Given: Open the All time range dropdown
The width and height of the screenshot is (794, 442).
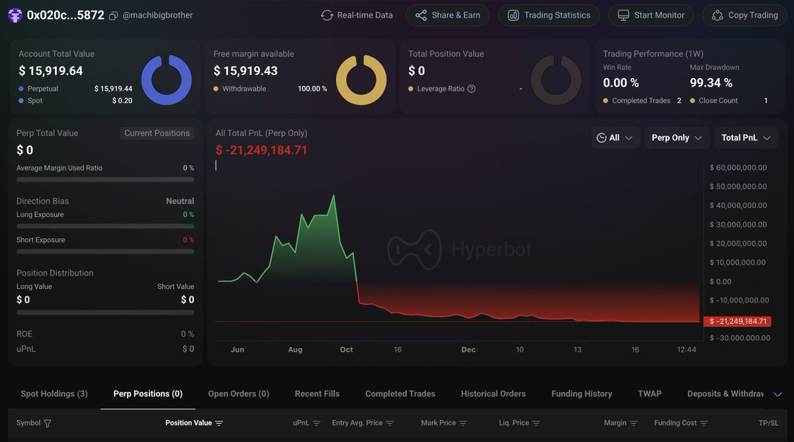Looking at the screenshot, I should 615,138.
